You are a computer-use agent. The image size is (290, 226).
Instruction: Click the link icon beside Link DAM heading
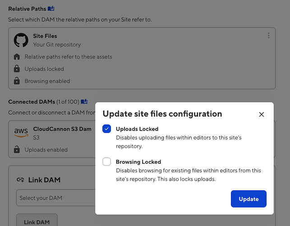pyautogui.click(x=20, y=180)
